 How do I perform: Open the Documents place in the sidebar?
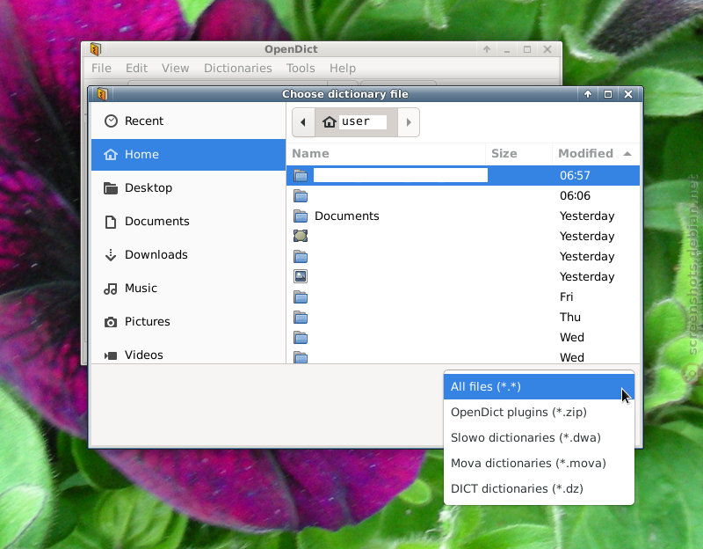coord(188,222)
